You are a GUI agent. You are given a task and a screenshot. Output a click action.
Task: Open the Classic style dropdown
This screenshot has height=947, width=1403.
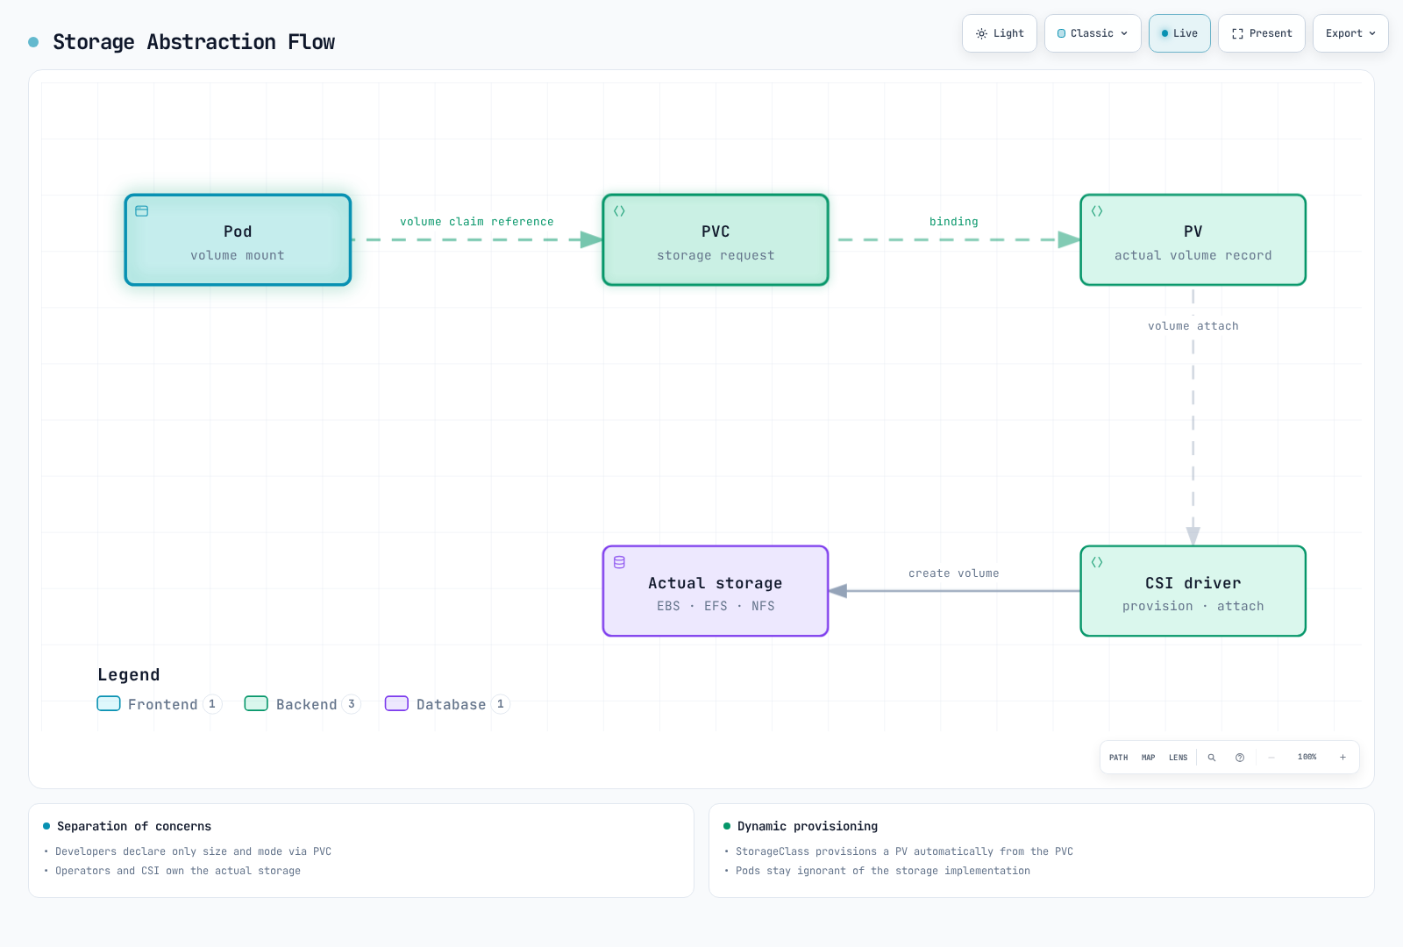pyautogui.click(x=1093, y=33)
